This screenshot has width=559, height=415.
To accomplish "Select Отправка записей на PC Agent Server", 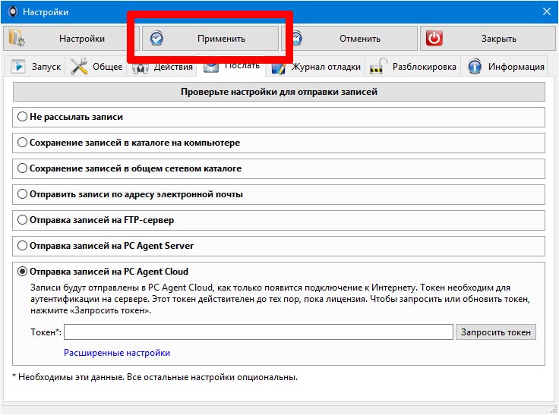I will tap(23, 246).
